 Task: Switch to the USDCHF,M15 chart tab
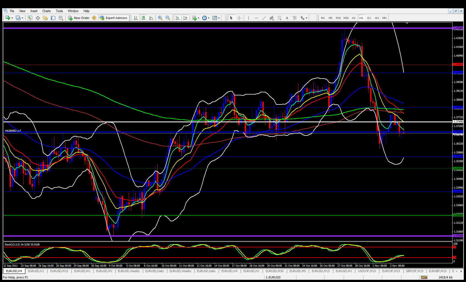click(x=367, y=271)
